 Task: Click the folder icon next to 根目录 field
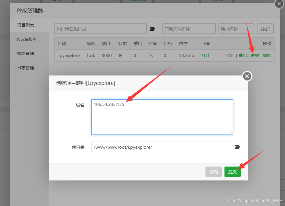(x=237, y=147)
